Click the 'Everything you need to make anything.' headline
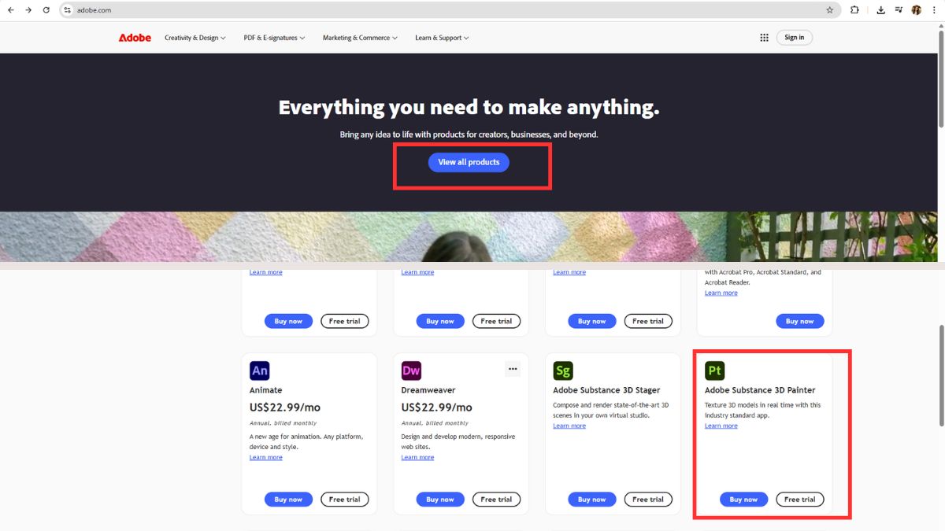Screen dimensions: 945x531 (469, 108)
